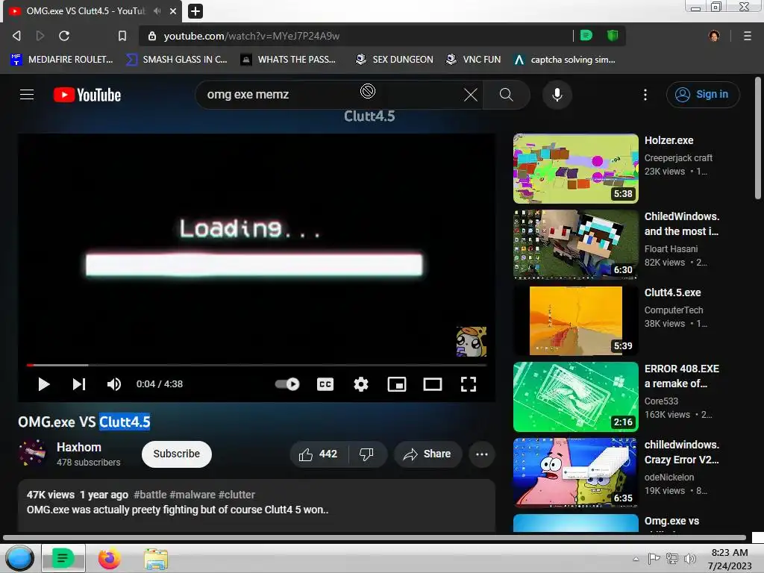Skip to the next video
Image resolution: width=764 pixels, height=573 pixels.
[x=79, y=384]
